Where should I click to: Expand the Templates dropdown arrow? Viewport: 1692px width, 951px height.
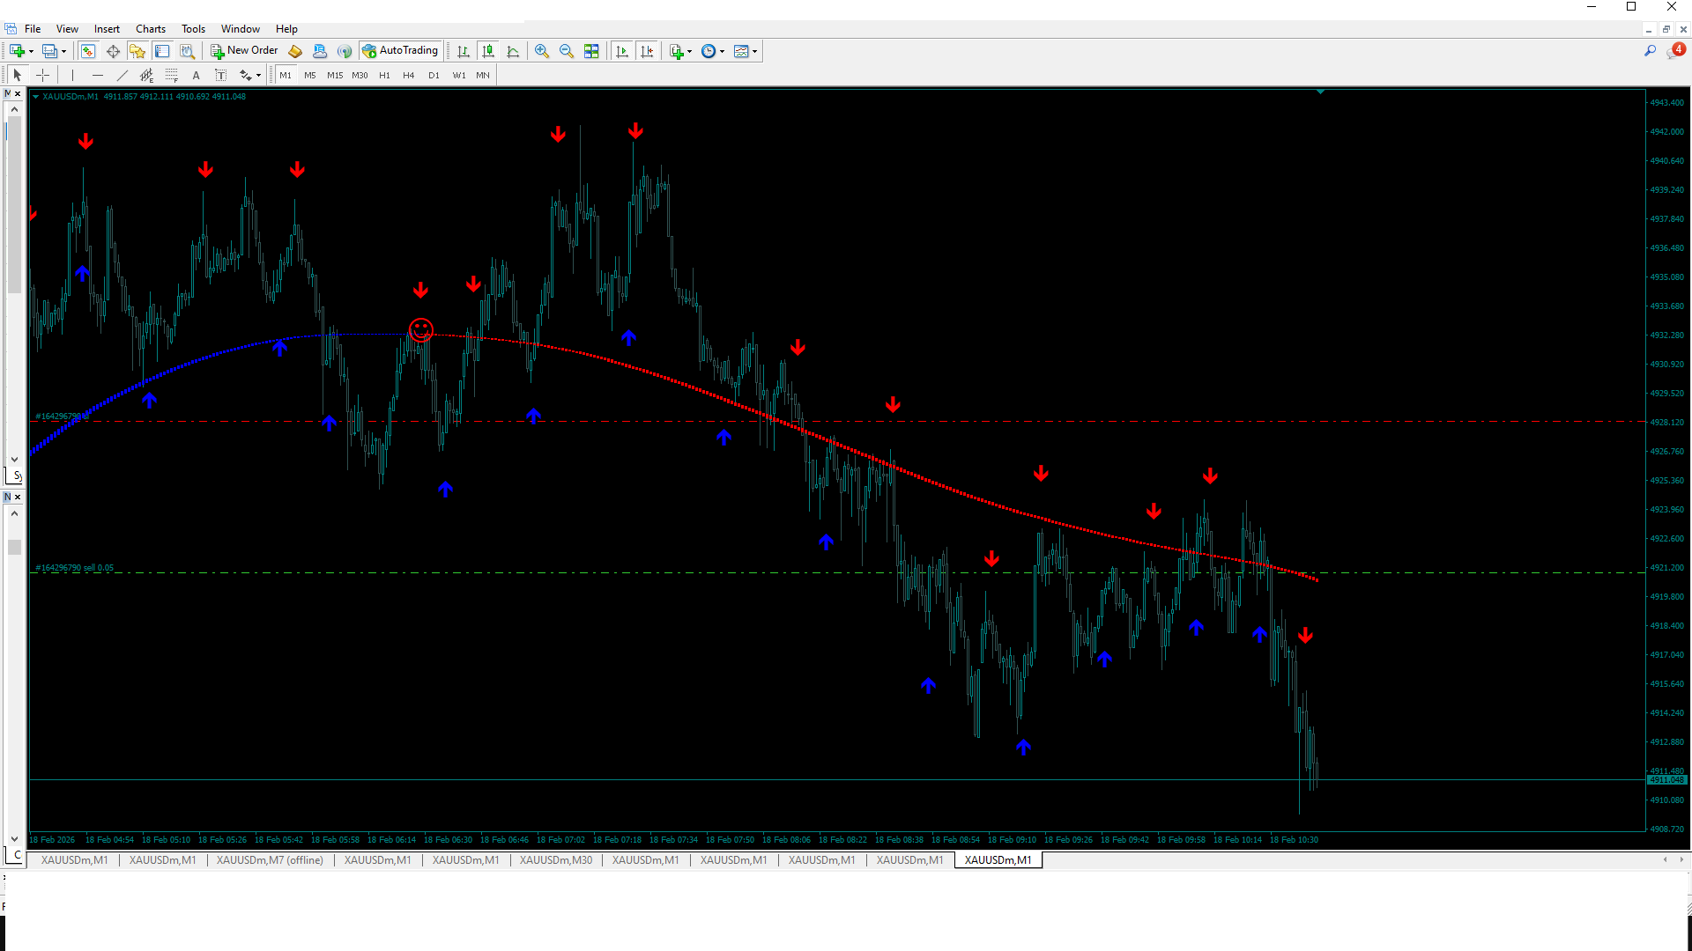[x=755, y=51]
